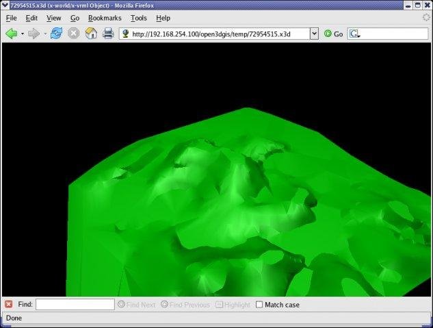433x328 pixels.
Task: Open the View menu
Action: click(53, 18)
